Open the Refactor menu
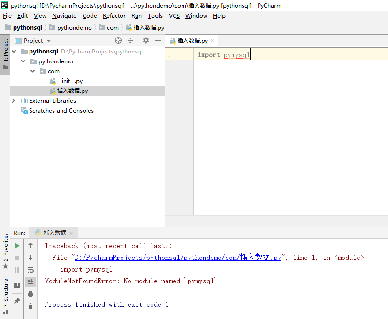The height and width of the screenshot is (319, 388). [x=114, y=16]
